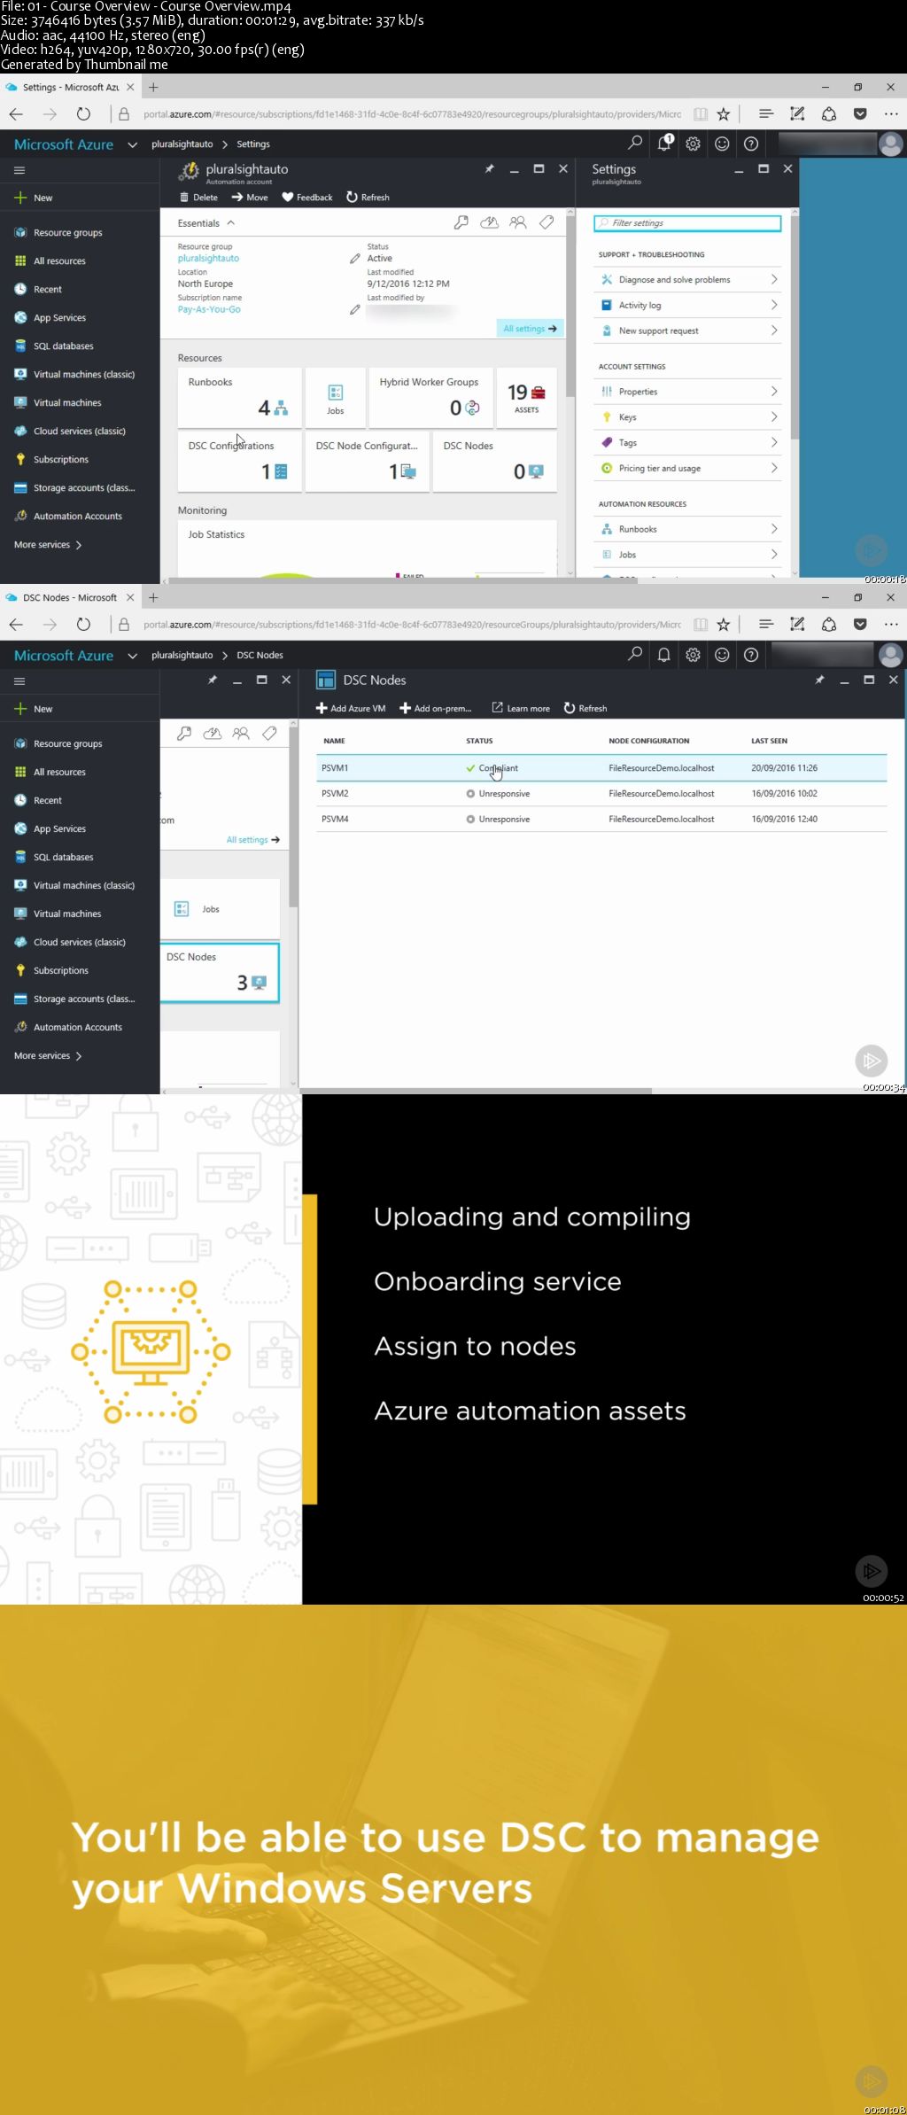Open the DSC Configurations tile
Image resolution: width=907 pixels, height=2115 pixels.
click(239, 461)
